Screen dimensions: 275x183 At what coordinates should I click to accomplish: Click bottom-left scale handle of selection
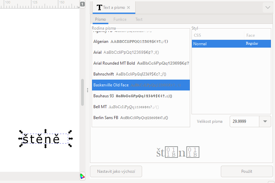coord(21,145)
